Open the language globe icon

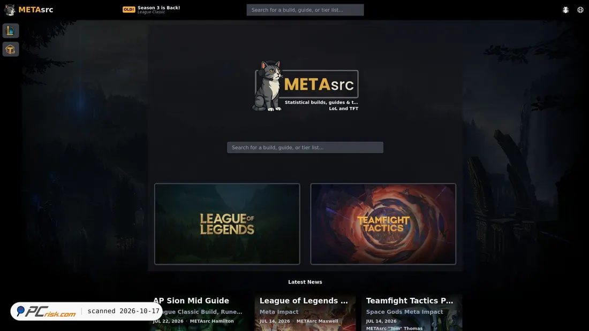[x=580, y=10]
